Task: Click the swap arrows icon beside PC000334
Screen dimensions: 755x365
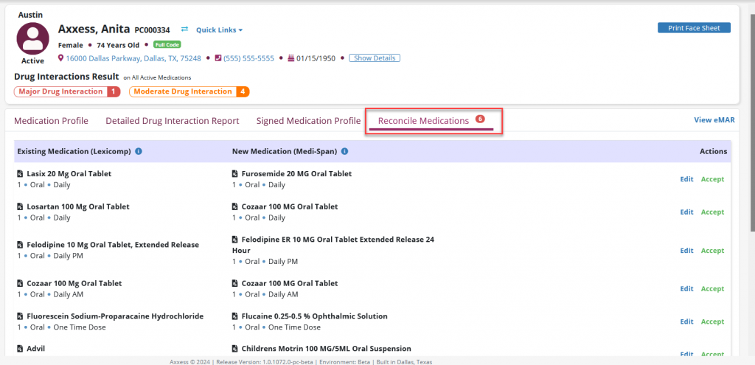Action: coord(184,30)
